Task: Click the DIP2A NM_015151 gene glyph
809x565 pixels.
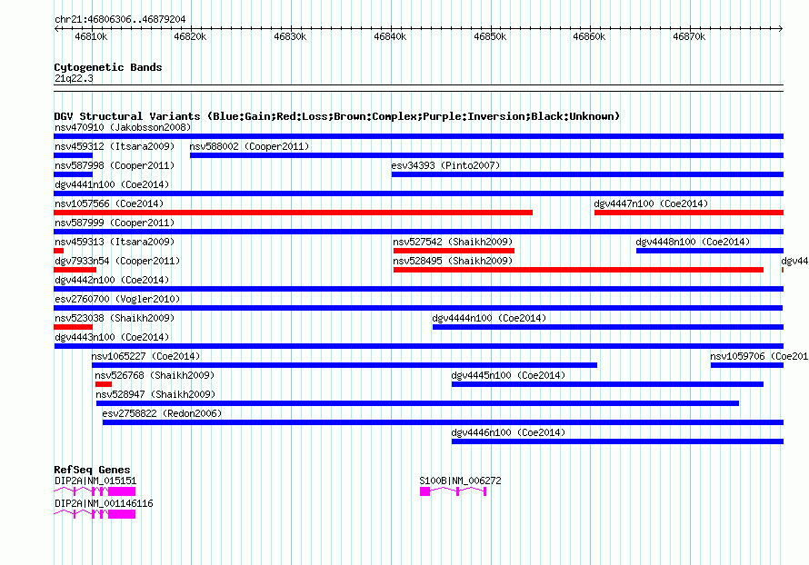Action: [95, 491]
